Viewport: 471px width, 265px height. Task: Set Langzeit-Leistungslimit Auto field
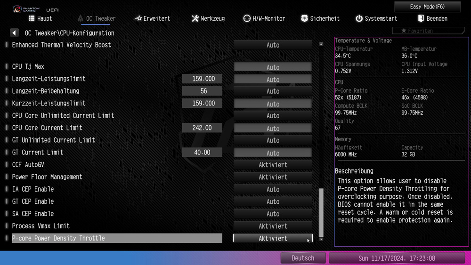273,80
